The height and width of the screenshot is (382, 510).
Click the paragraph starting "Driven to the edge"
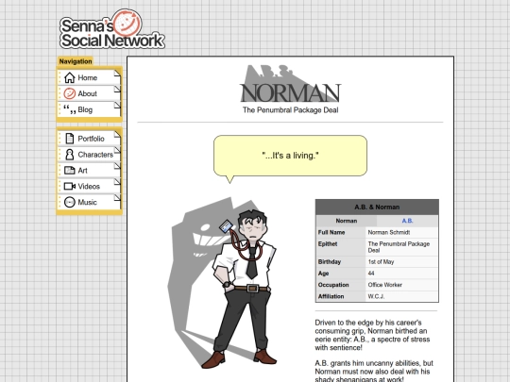372,335
